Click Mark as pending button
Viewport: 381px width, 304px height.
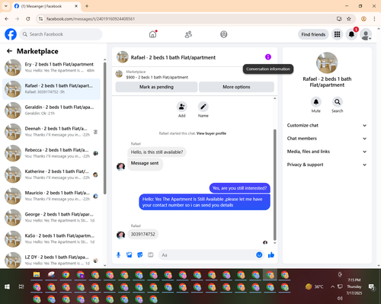point(156,87)
